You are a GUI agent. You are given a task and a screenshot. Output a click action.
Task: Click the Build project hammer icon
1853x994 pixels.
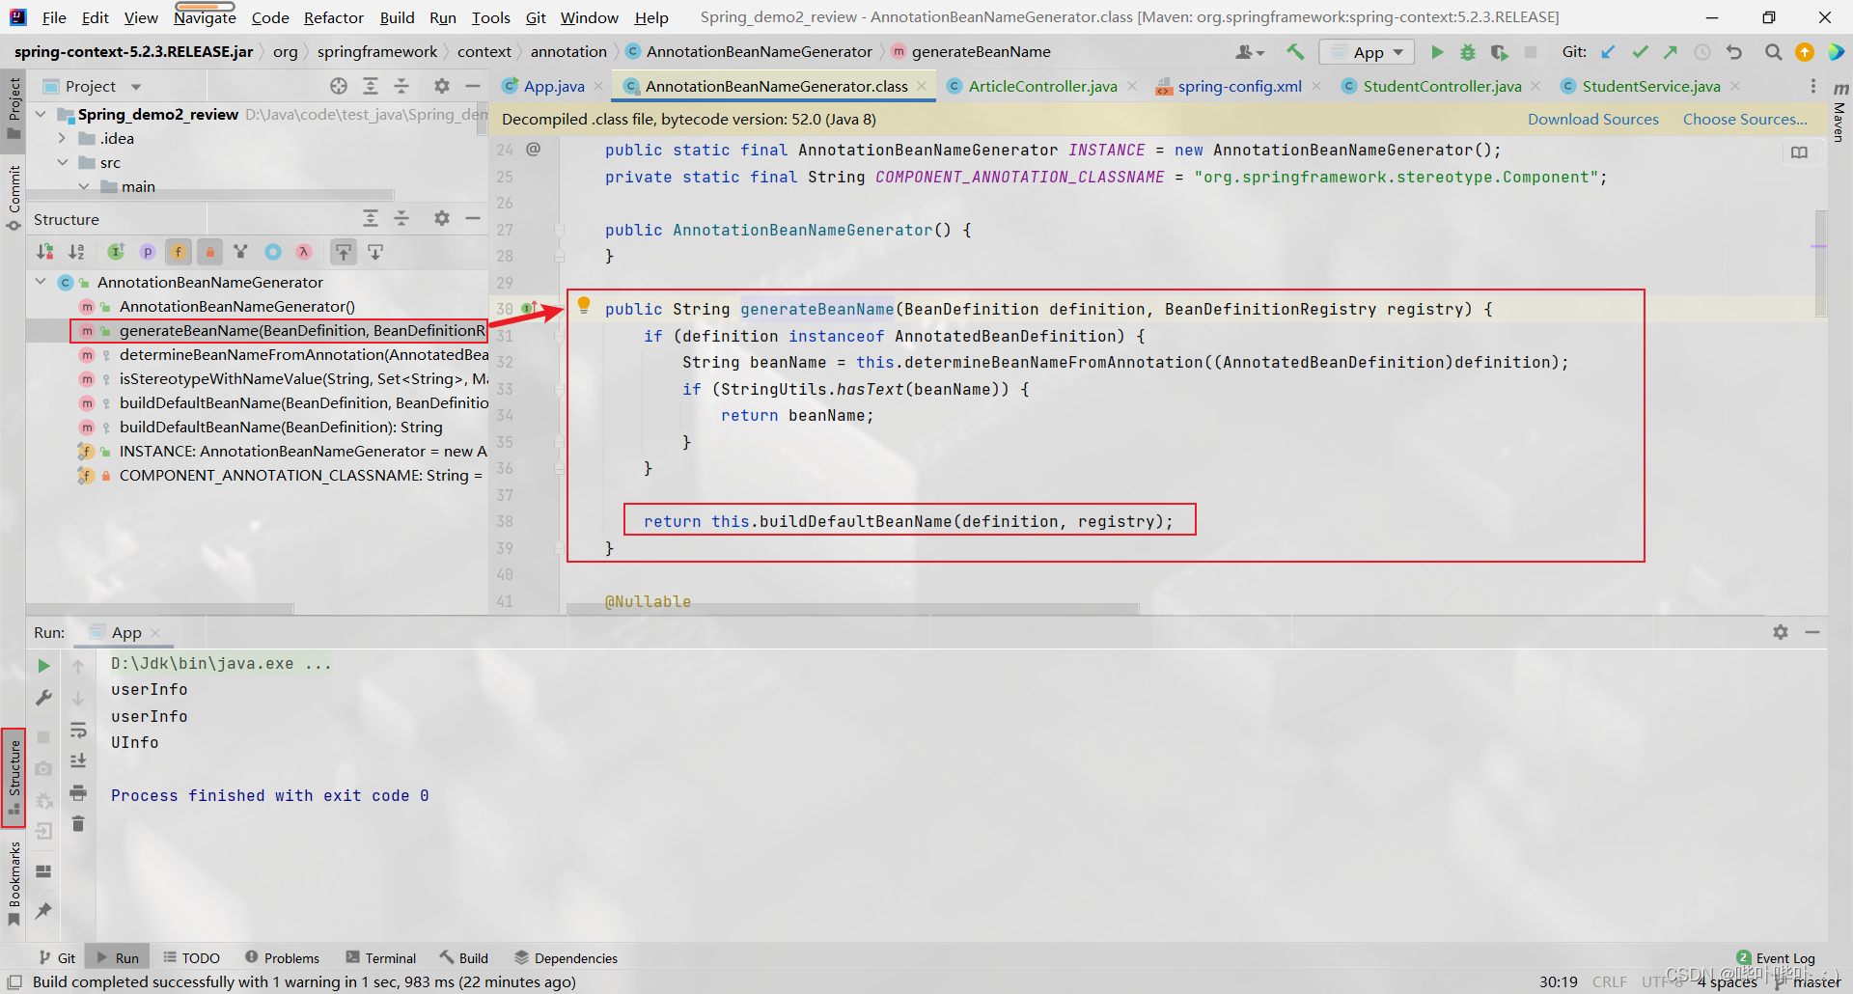pos(1295,52)
